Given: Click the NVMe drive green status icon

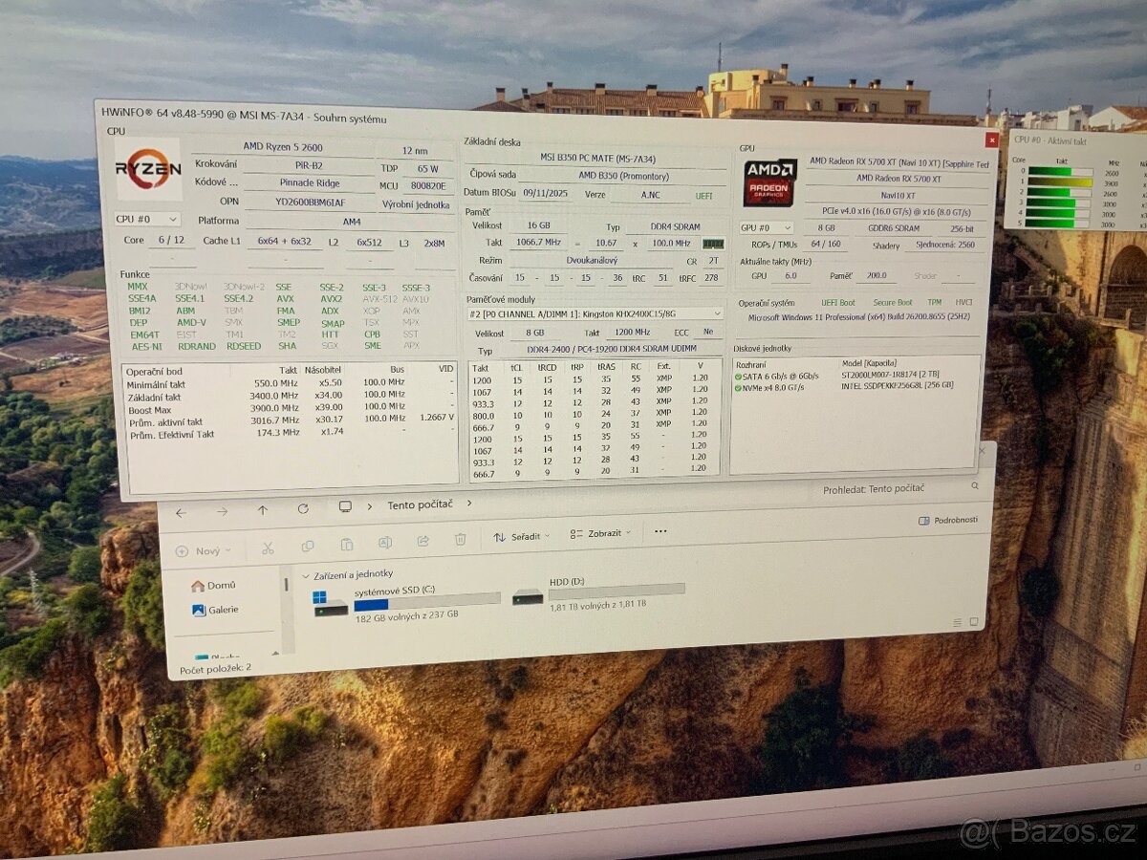Looking at the screenshot, I should coord(738,387).
